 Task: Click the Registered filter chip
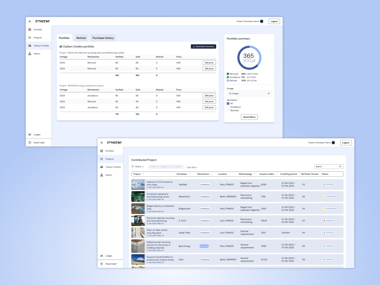tap(166, 166)
